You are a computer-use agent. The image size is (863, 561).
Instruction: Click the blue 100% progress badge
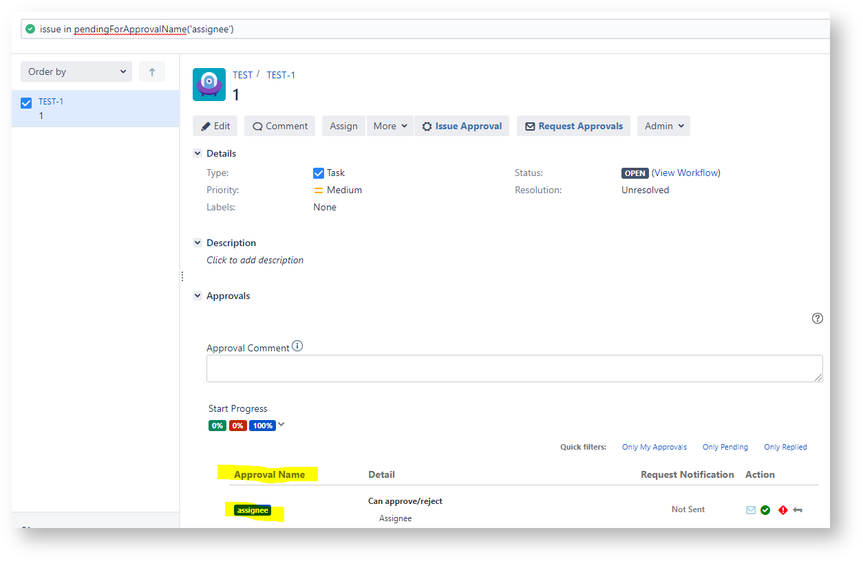[262, 426]
